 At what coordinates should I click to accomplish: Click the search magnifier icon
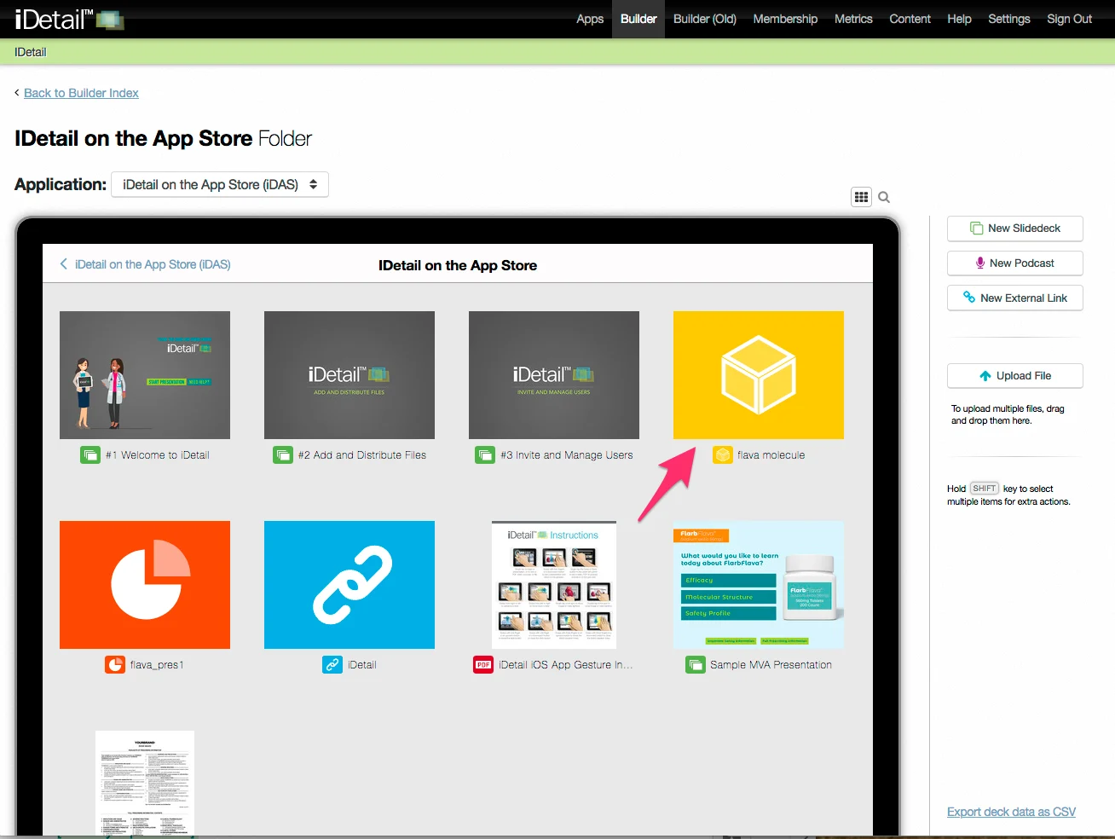[884, 198]
